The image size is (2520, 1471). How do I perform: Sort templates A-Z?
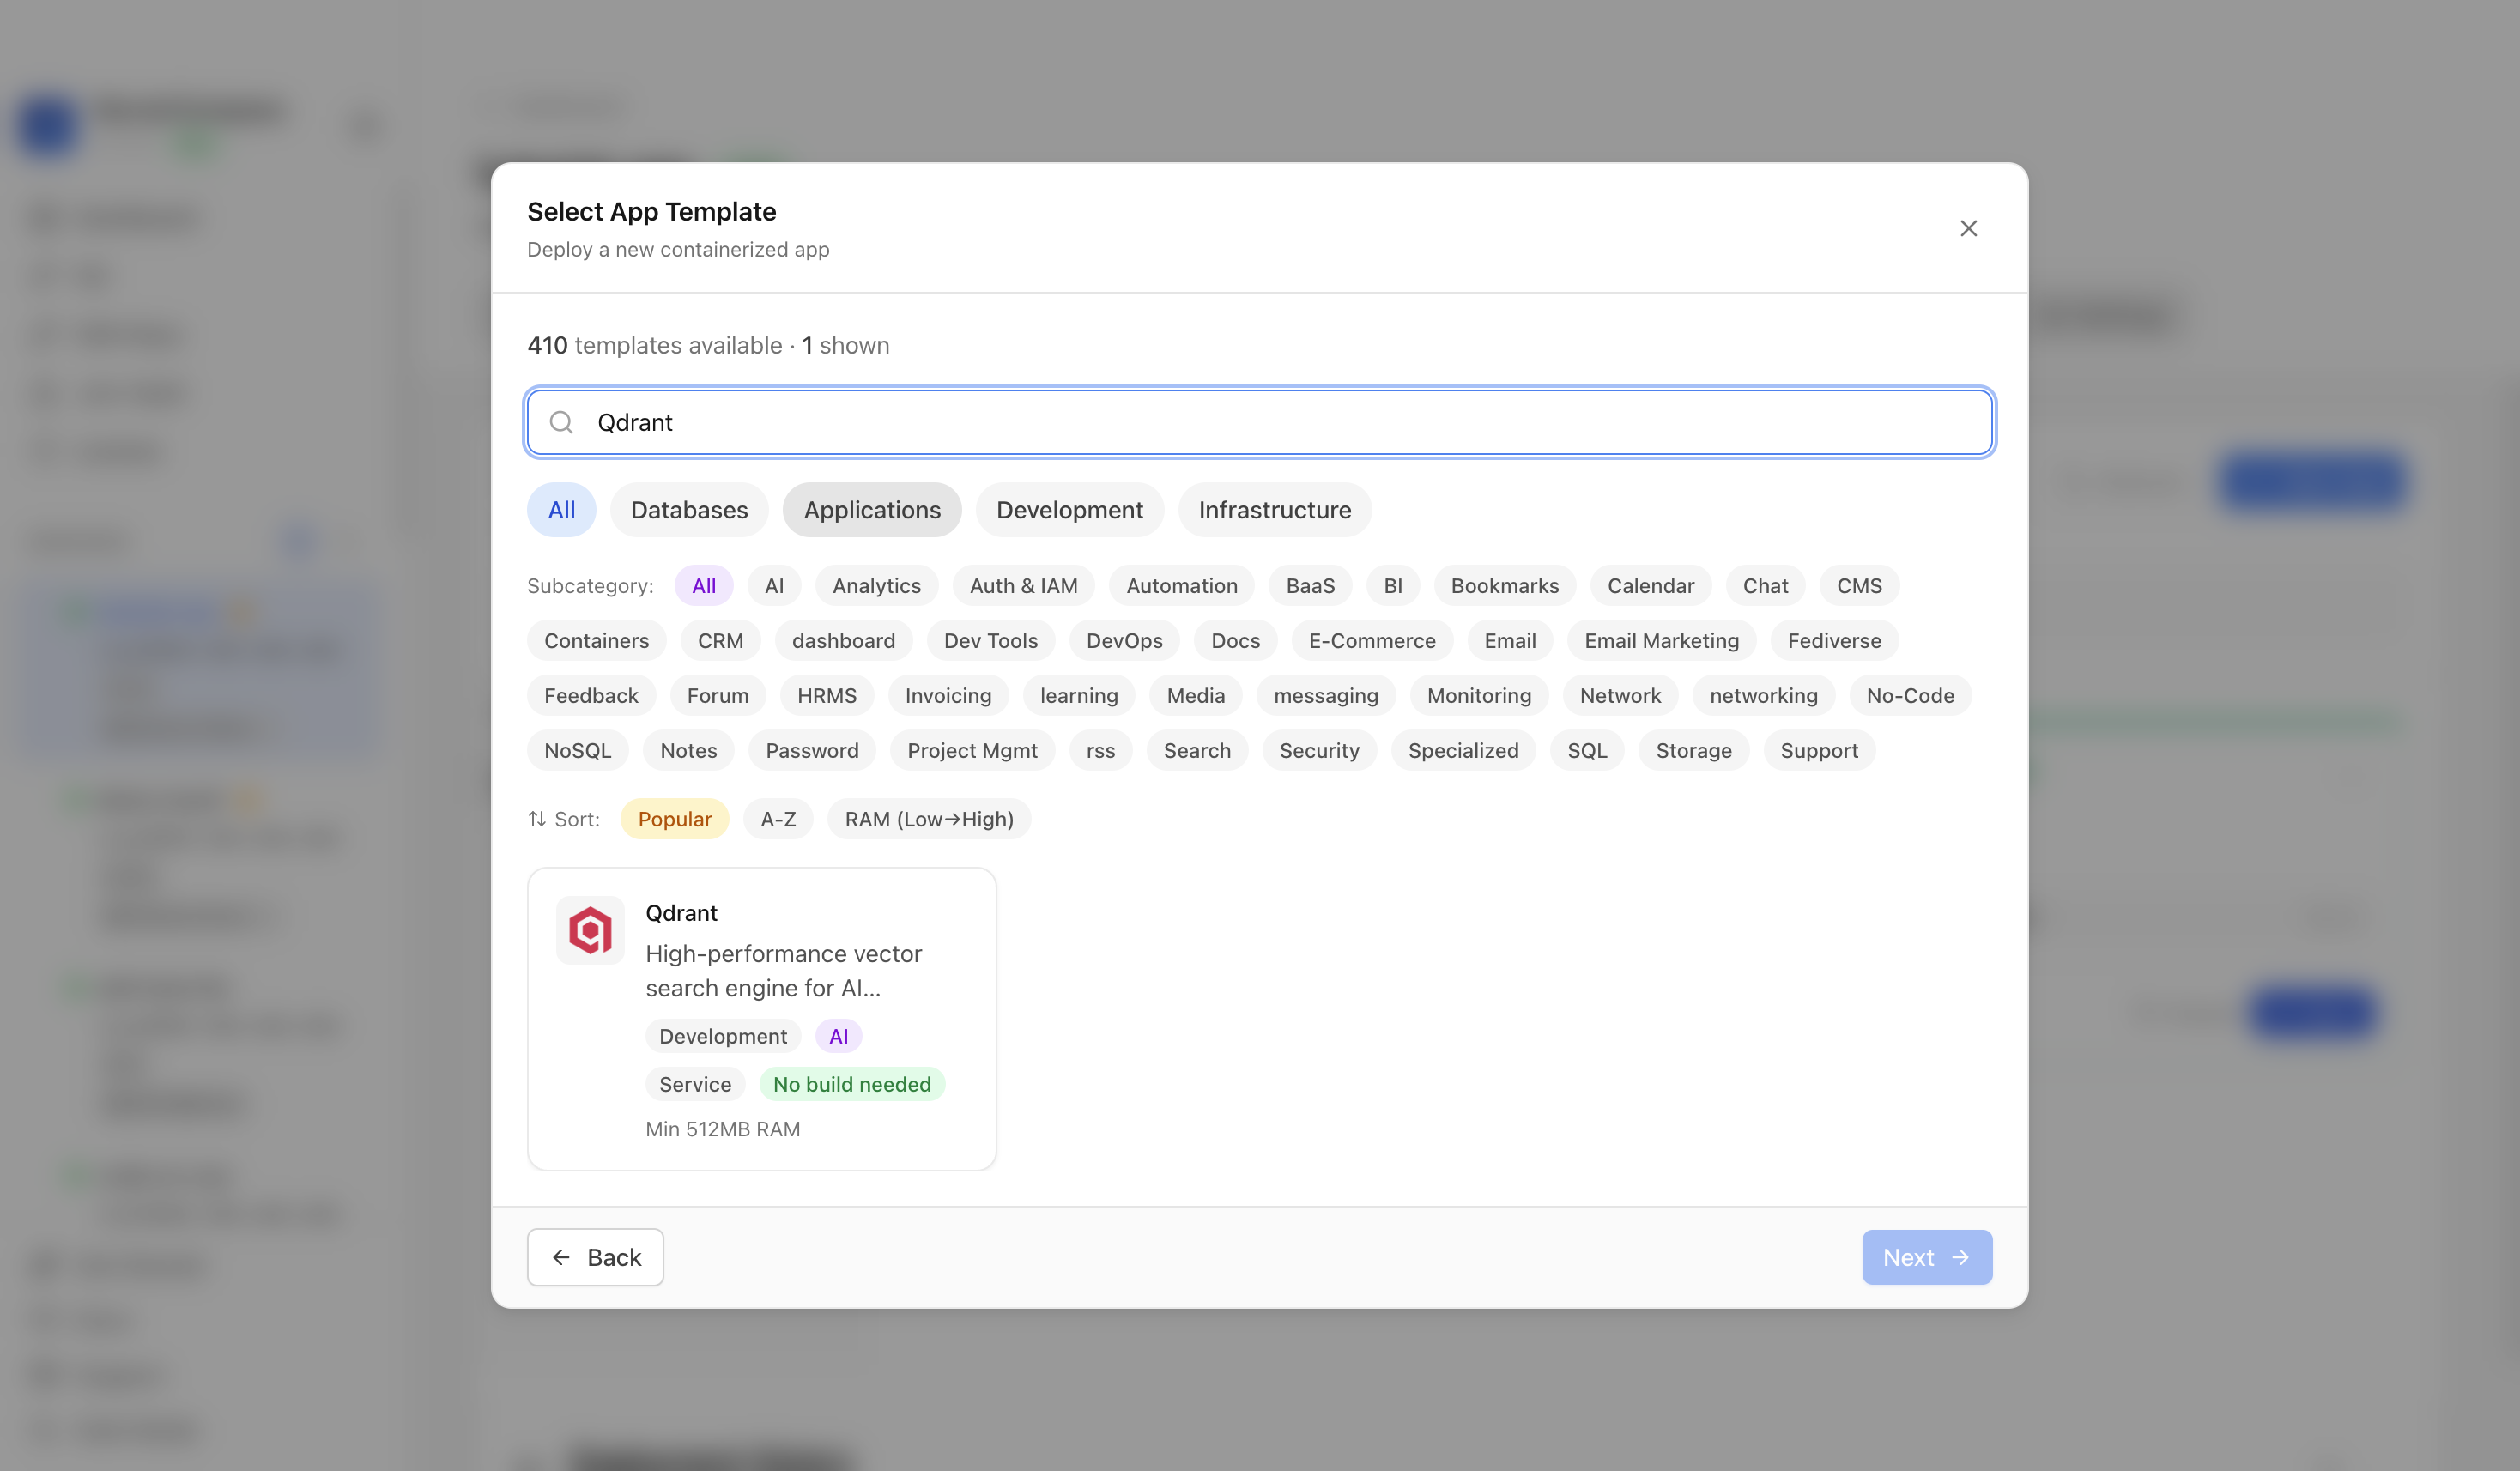tap(778, 819)
